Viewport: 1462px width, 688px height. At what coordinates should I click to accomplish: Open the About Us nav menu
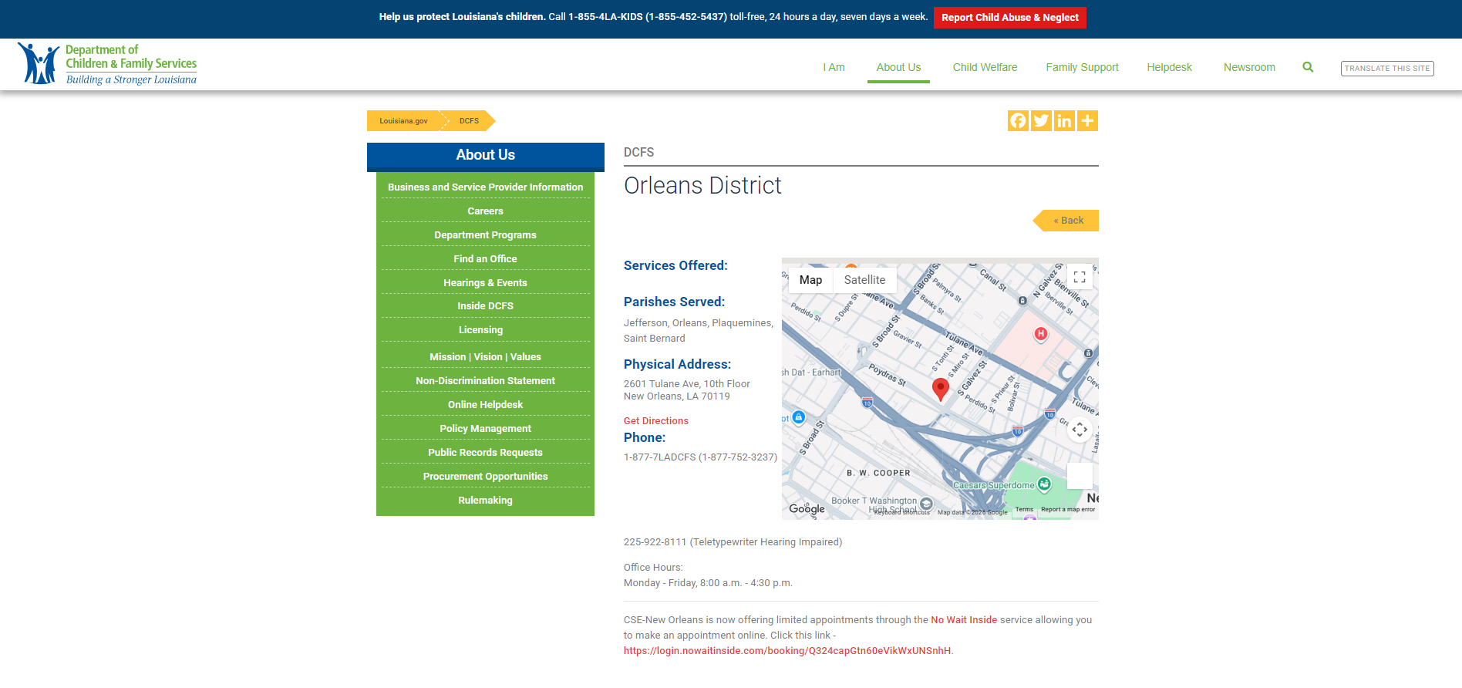tap(898, 67)
